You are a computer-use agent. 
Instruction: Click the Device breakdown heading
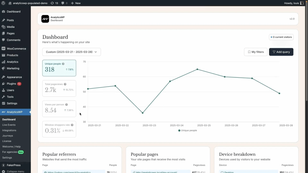point(237,154)
